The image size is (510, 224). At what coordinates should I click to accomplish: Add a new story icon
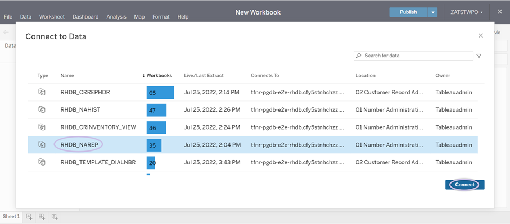coord(55,217)
